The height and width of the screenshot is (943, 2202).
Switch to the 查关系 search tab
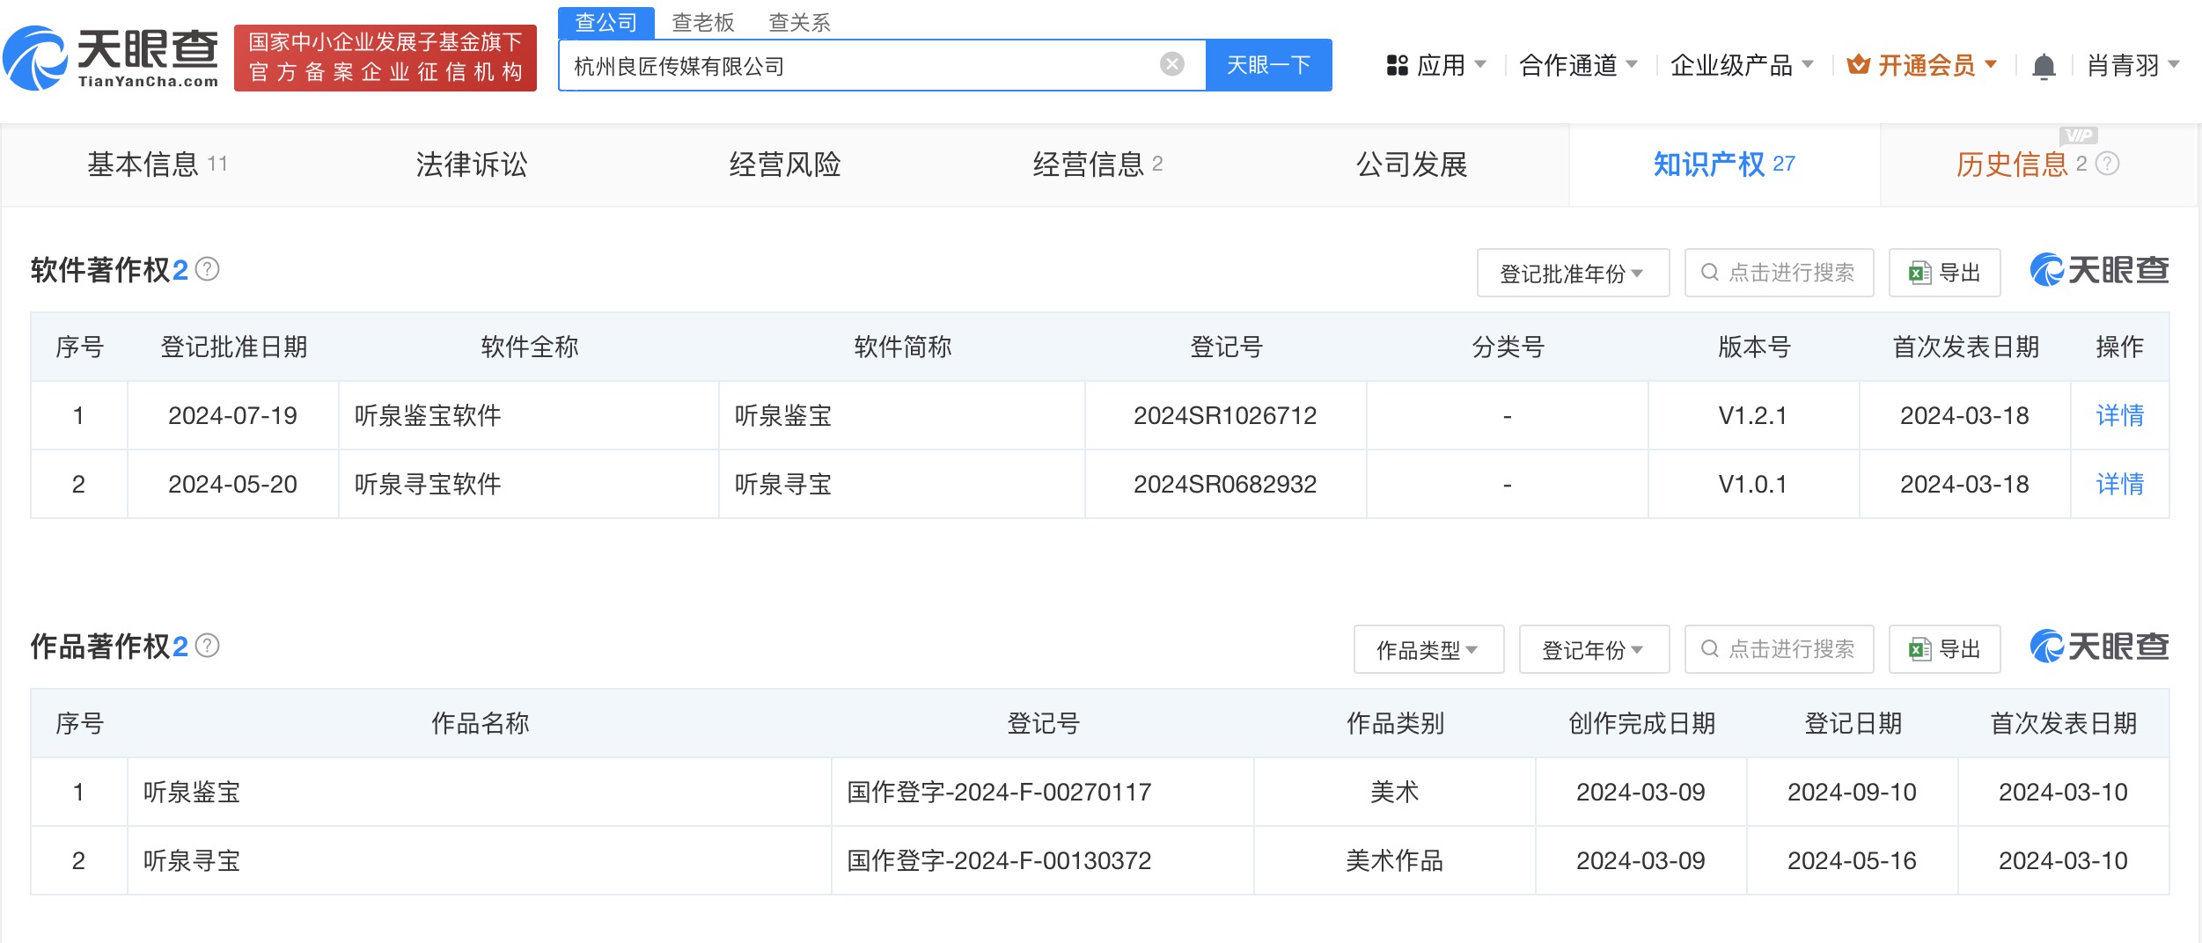[x=799, y=23]
